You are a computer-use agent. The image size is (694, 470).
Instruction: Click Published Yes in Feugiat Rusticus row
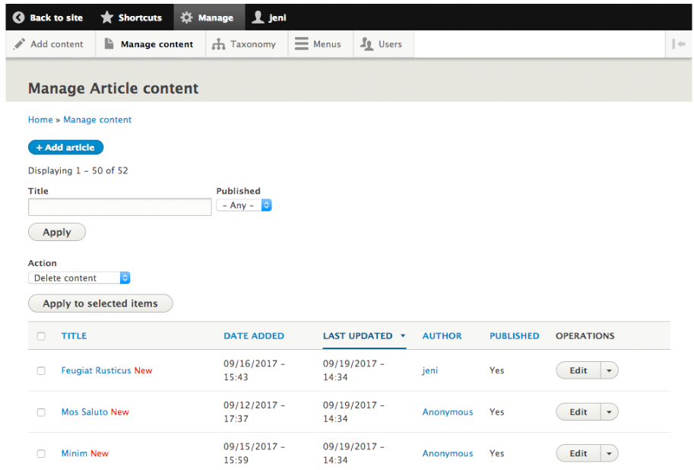coord(496,370)
